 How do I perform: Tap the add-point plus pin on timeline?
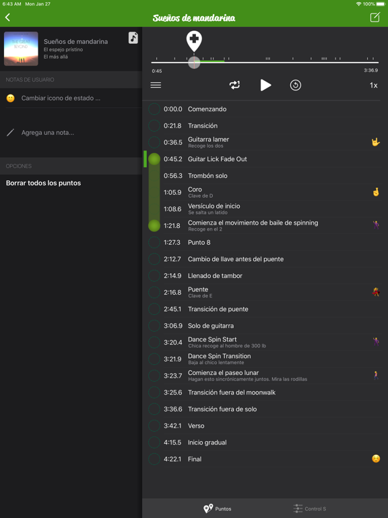point(194,41)
